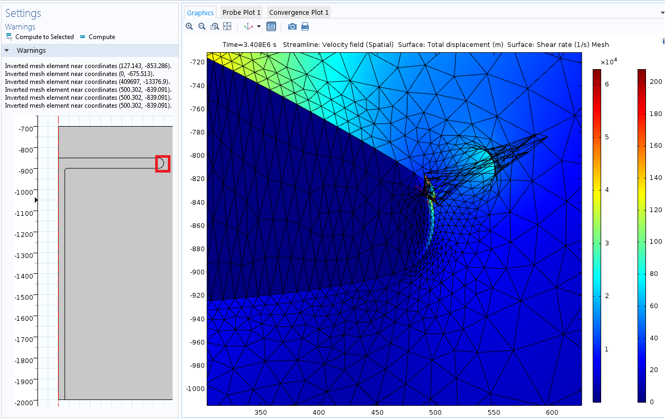Take an image snapshot with camera icon
The height and width of the screenshot is (419, 665).
coord(292,26)
